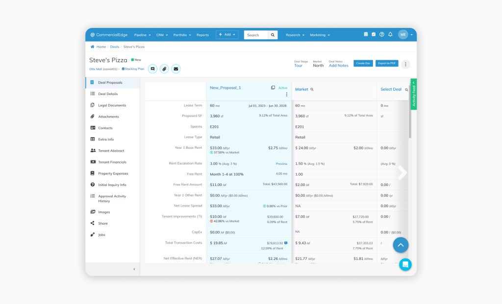
Task: Click the magnifier beside Select Deal
Action: 406,90
